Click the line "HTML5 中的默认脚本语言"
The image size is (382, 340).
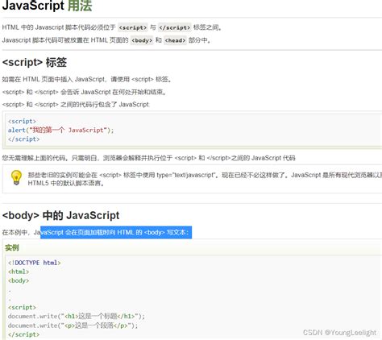coord(66,183)
